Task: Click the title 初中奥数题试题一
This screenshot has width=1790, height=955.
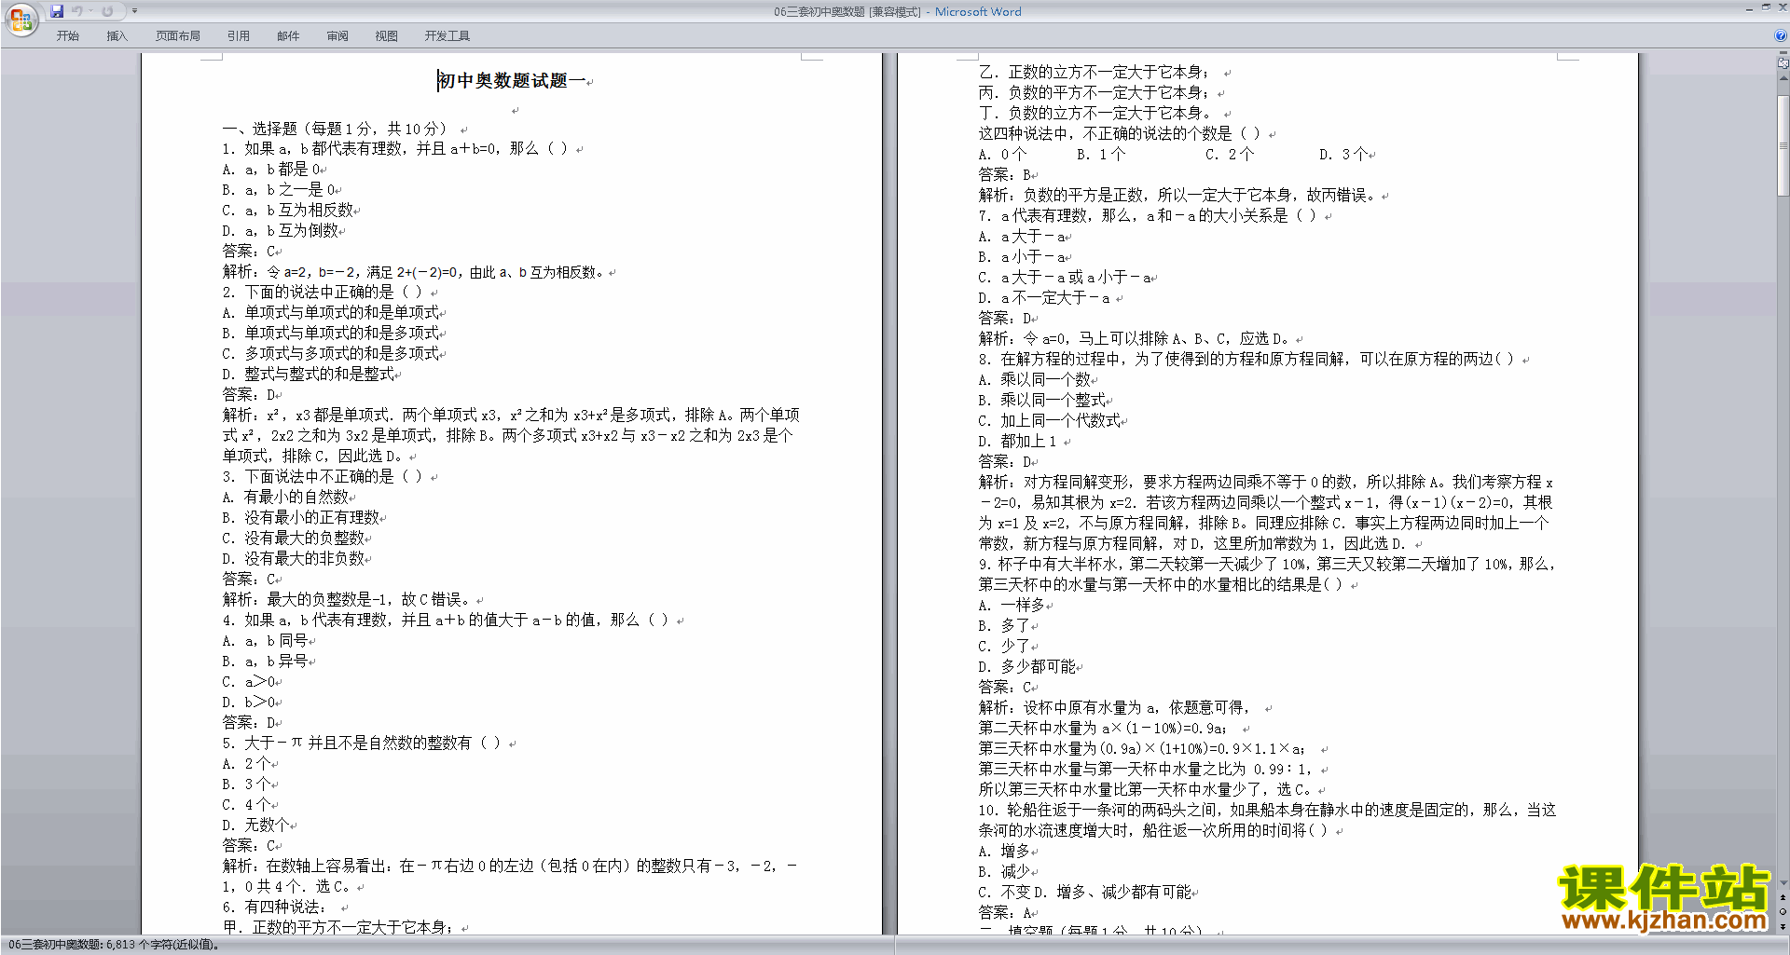Action: point(512,81)
